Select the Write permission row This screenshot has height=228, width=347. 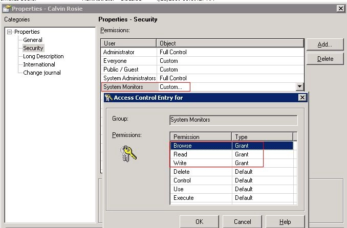click(232, 163)
